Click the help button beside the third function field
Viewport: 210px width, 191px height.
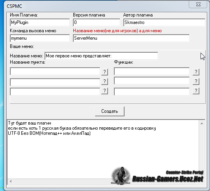pos(196,91)
